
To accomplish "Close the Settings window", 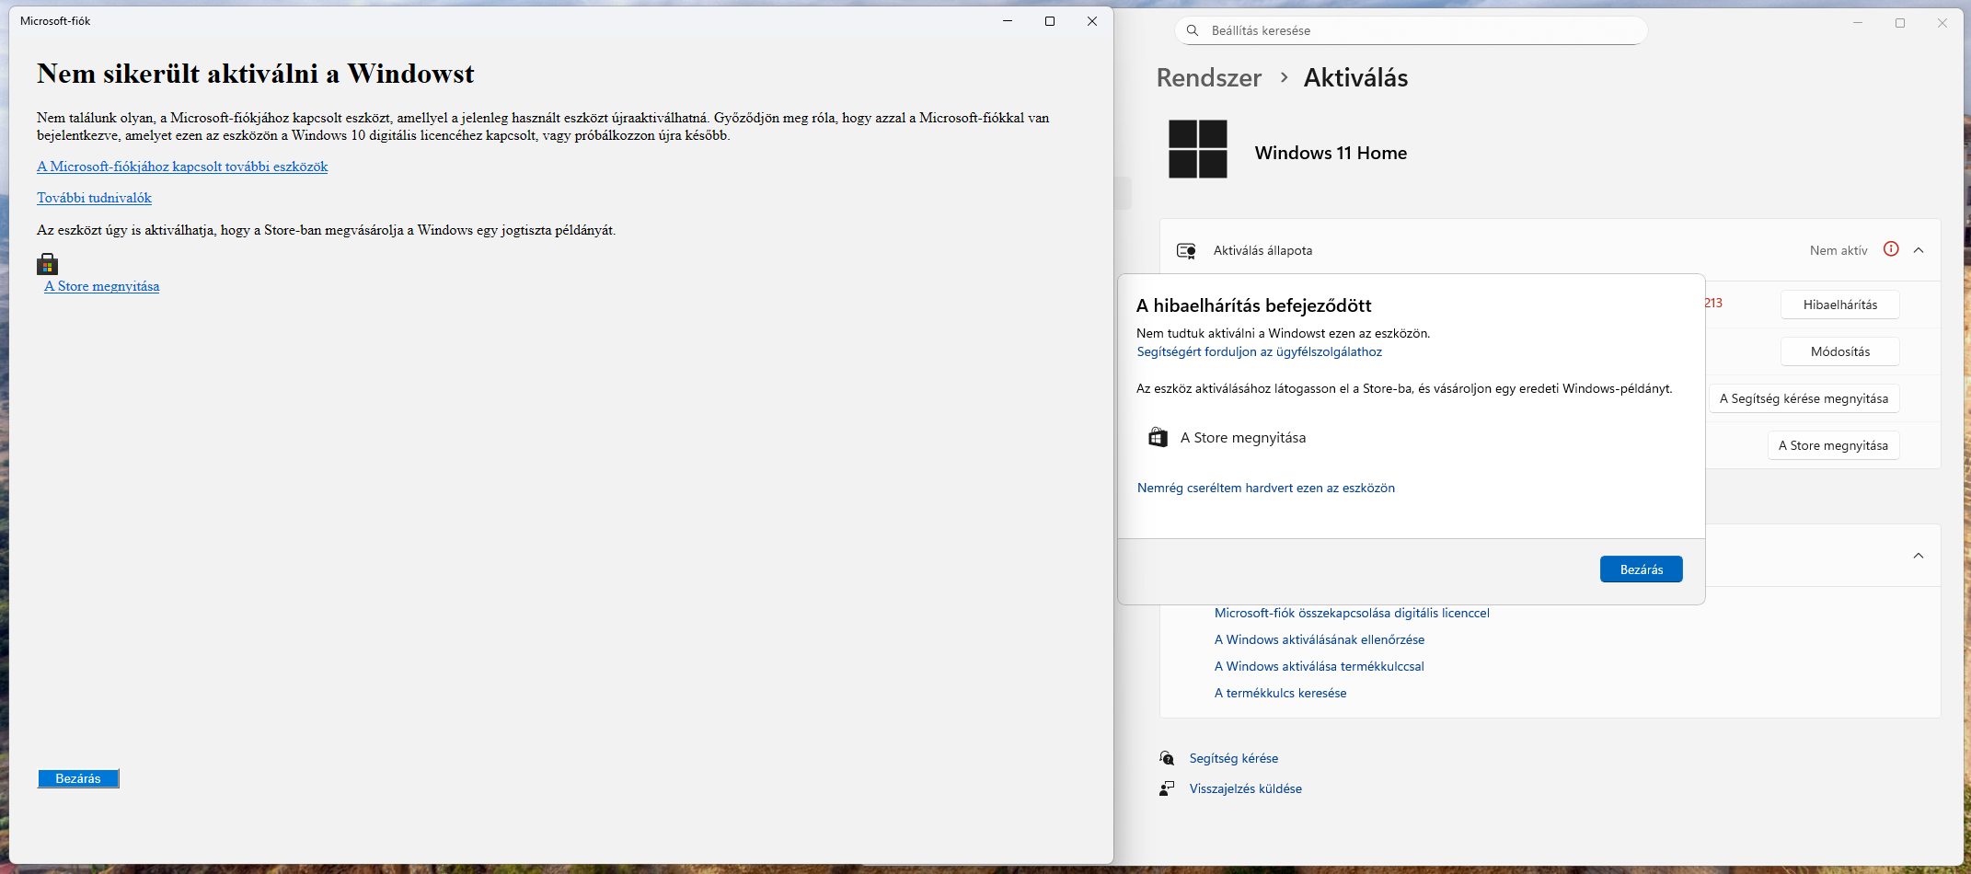I will (x=1942, y=23).
